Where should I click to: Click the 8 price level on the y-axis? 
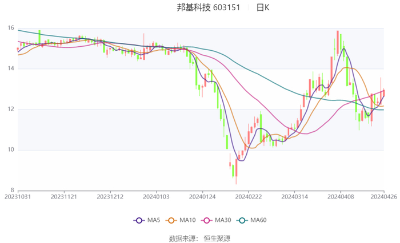[13, 191]
